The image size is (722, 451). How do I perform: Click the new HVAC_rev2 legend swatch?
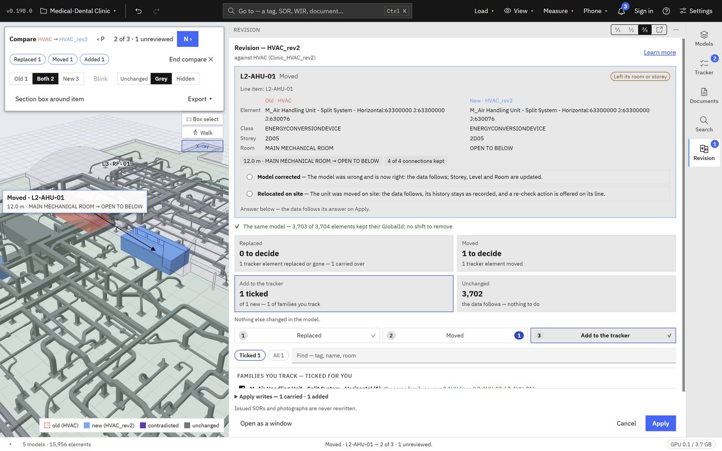[87, 426]
